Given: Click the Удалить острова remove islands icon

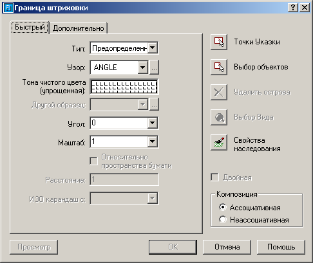Looking at the screenshot, I should click(219, 93).
